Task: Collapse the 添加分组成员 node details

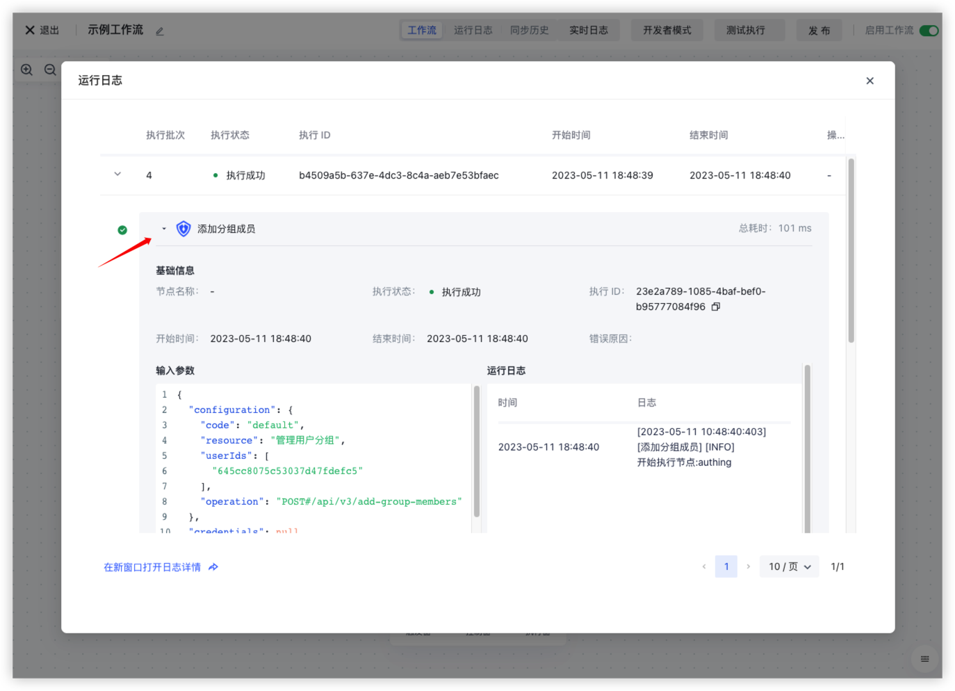Action: [164, 229]
